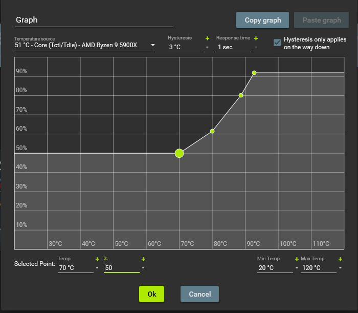Screen dimensions: 358x313
Task: Click the 10% axis label
Action: (21, 225)
